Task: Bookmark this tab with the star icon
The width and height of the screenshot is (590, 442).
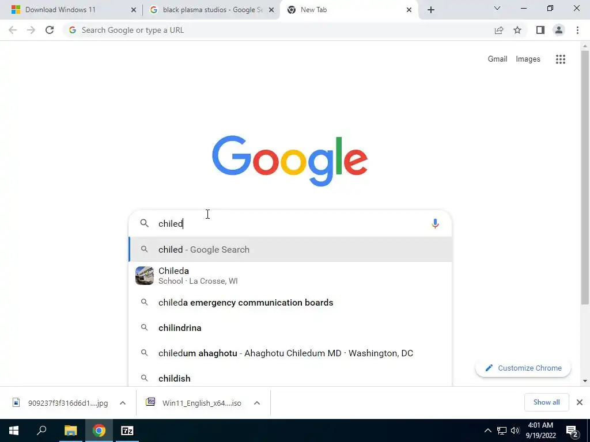Action: [517, 30]
